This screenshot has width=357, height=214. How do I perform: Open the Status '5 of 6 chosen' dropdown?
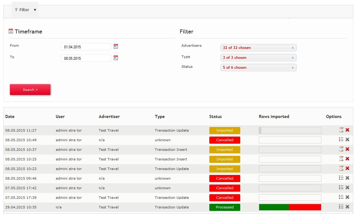(259, 68)
